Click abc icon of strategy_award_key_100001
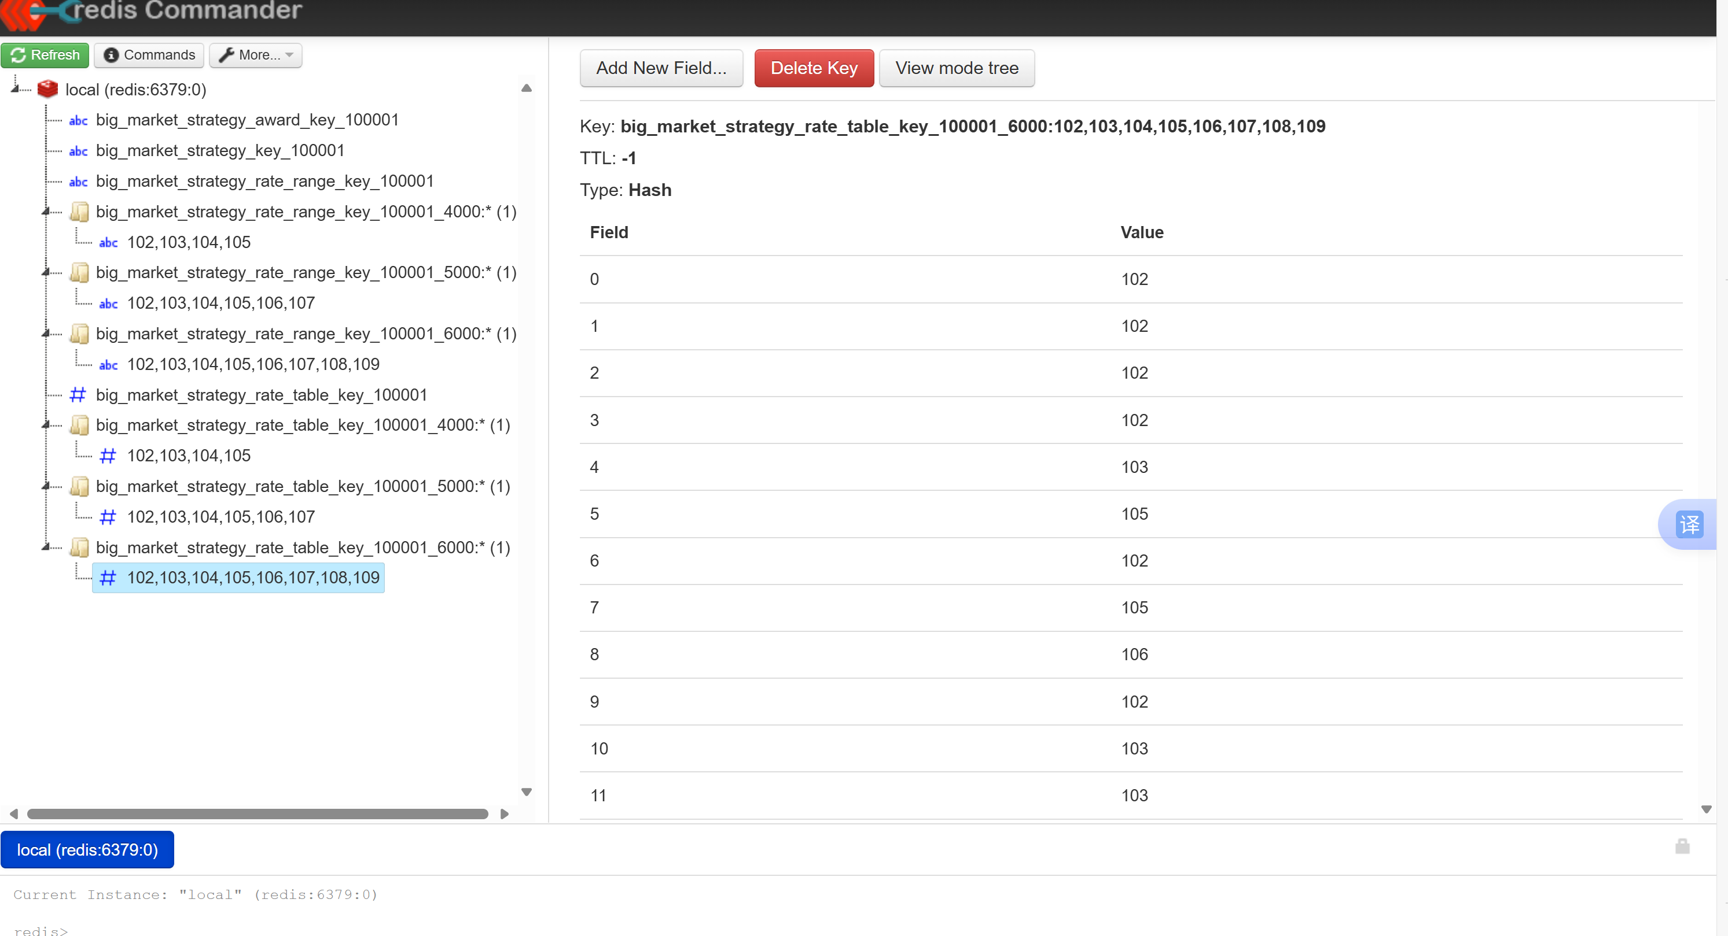This screenshot has height=936, width=1728. click(x=78, y=121)
